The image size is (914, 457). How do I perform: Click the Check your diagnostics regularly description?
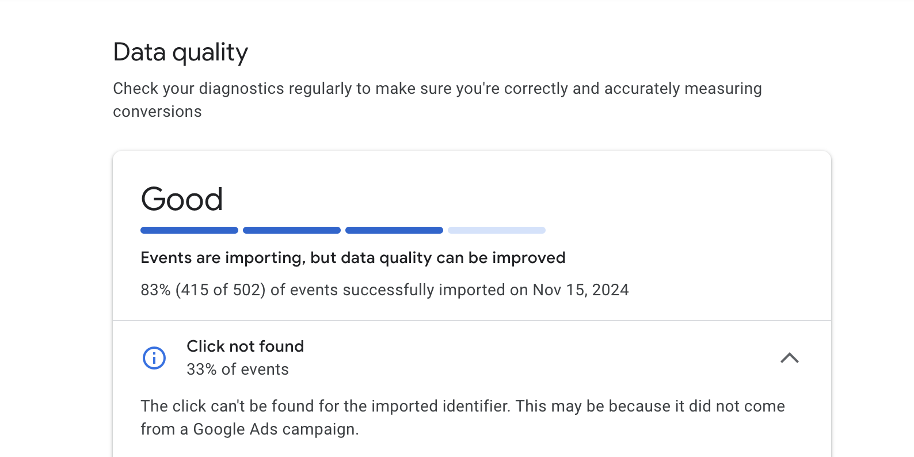point(437,100)
